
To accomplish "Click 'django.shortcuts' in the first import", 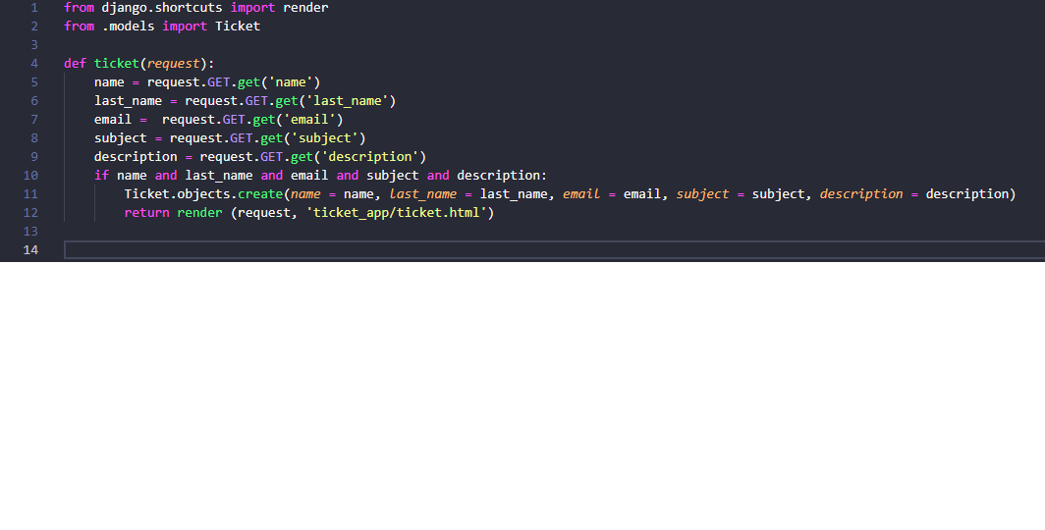I will [162, 8].
